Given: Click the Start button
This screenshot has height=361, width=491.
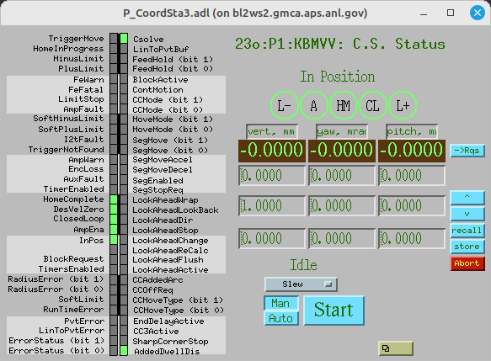Looking at the screenshot, I should pyautogui.click(x=334, y=311).
